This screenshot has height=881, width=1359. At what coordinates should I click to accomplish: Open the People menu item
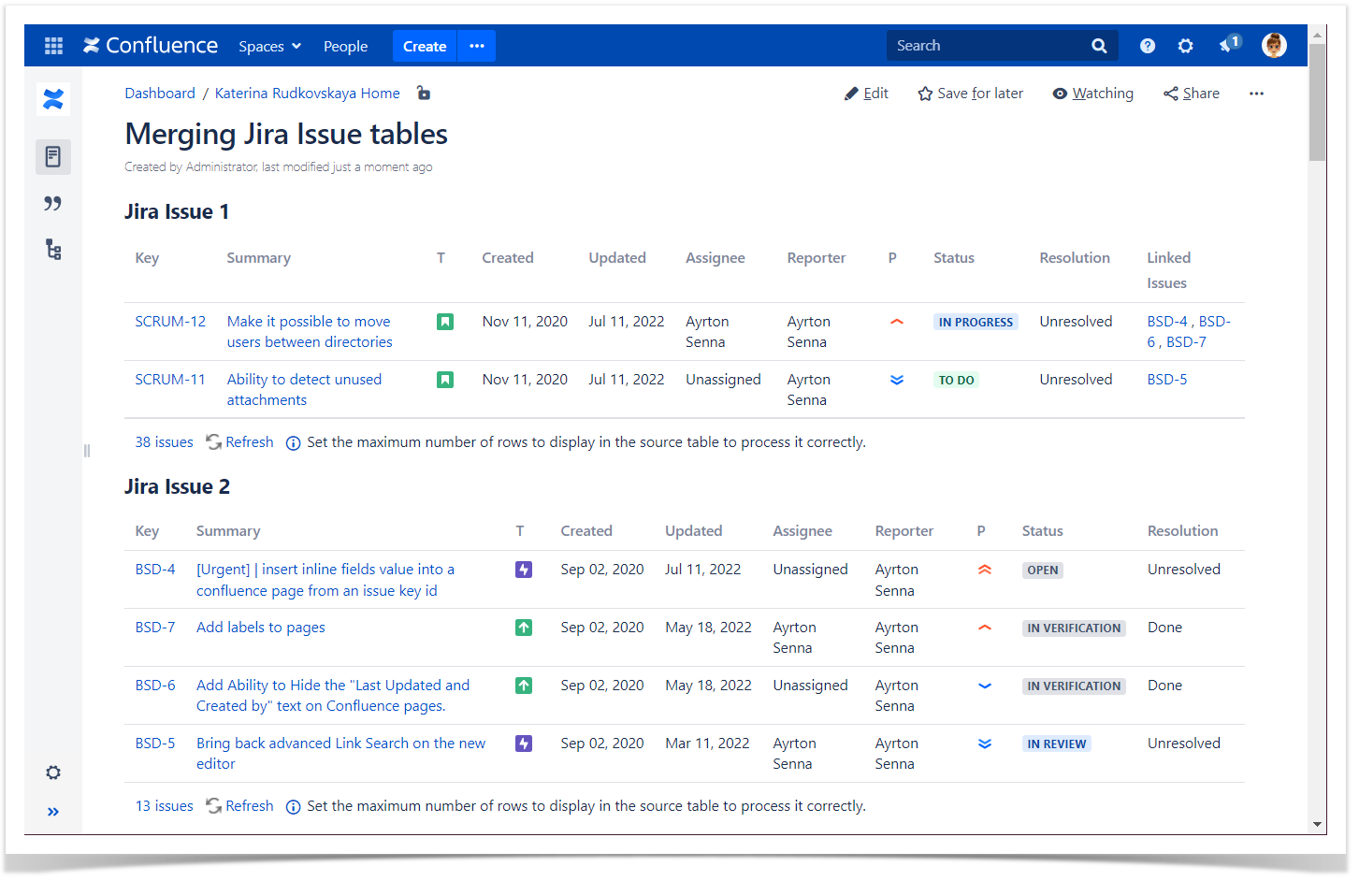(345, 46)
